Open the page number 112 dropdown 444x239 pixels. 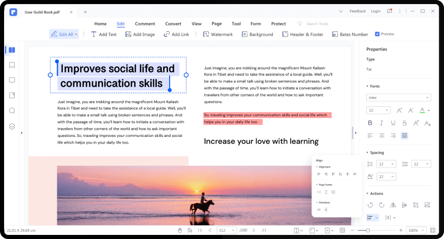pyautogui.click(x=226, y=230)
